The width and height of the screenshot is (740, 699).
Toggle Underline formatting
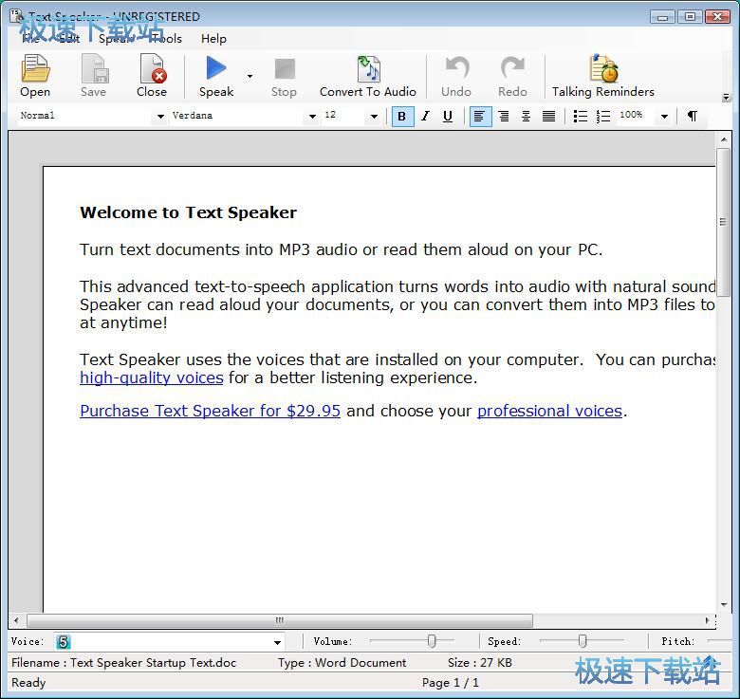coord(448,116)
